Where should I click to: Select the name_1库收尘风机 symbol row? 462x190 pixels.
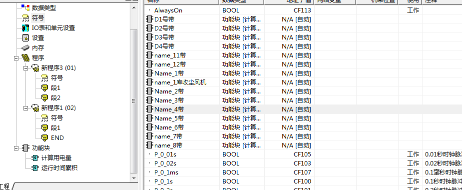303,82
